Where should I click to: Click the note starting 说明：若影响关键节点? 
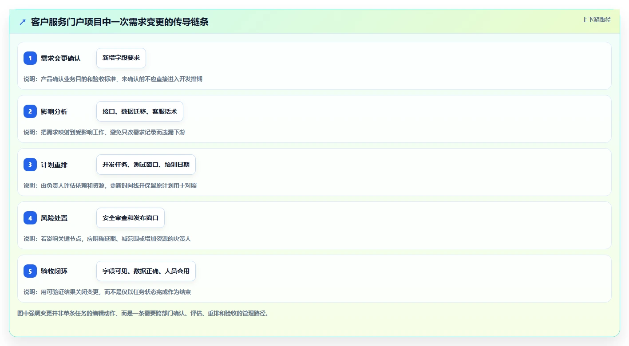(x=107, y=239)
